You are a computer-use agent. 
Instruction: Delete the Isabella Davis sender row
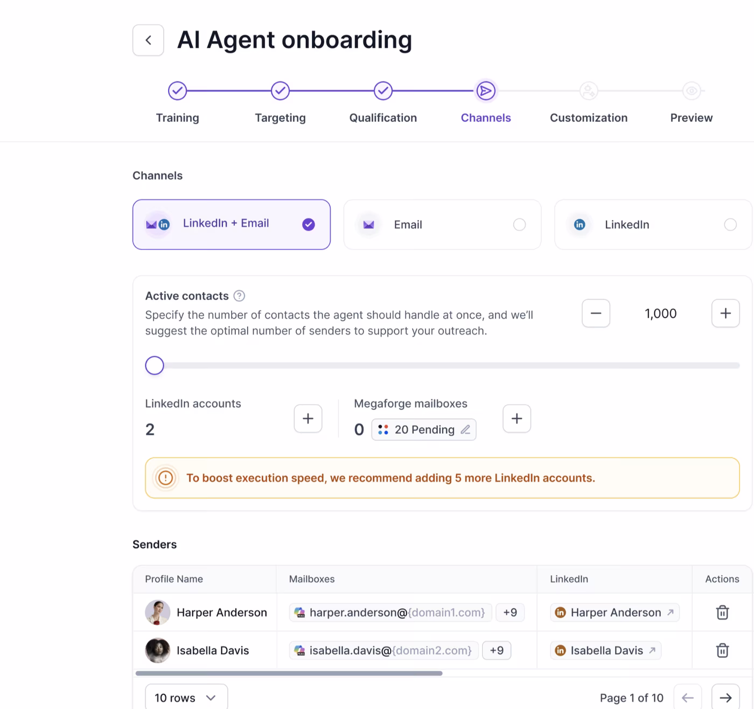[722, 650]
